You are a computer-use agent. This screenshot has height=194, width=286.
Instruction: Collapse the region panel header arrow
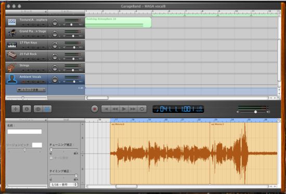[x=45, y=120]
